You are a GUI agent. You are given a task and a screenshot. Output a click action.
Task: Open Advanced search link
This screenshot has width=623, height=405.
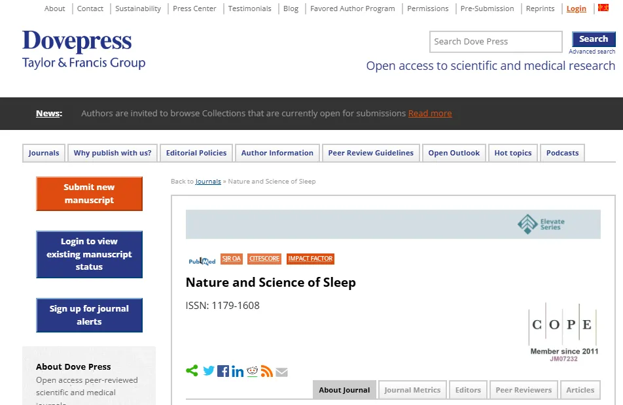[x=592, y=52]
